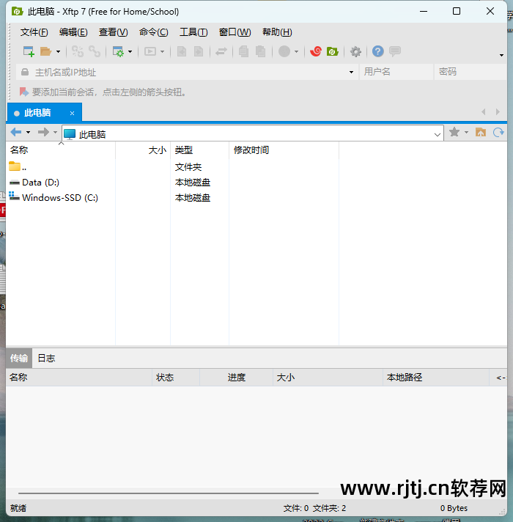Expand the dropdown arrow next to the globe

(296, 51)
